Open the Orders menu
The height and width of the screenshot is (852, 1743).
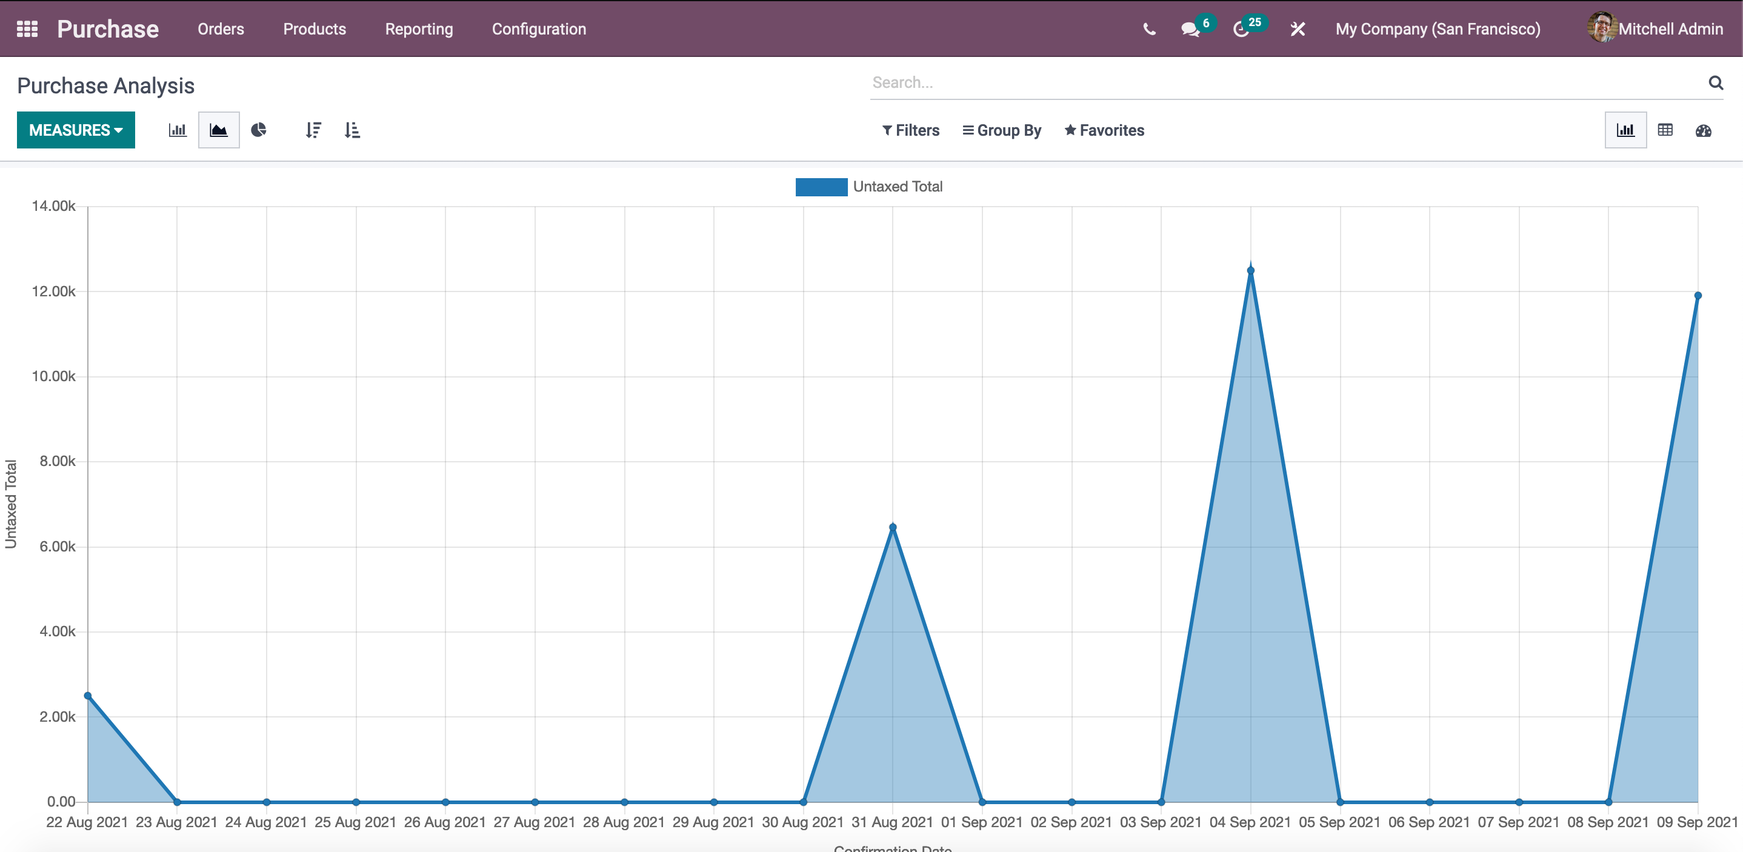(x=221, y=29)
